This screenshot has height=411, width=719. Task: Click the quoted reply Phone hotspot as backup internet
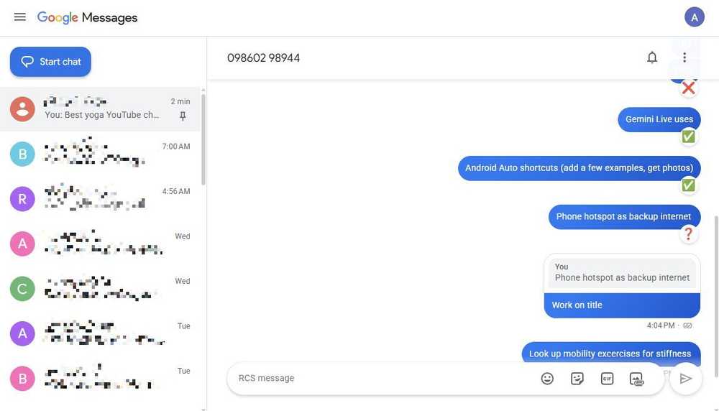(x=622, y=272)
